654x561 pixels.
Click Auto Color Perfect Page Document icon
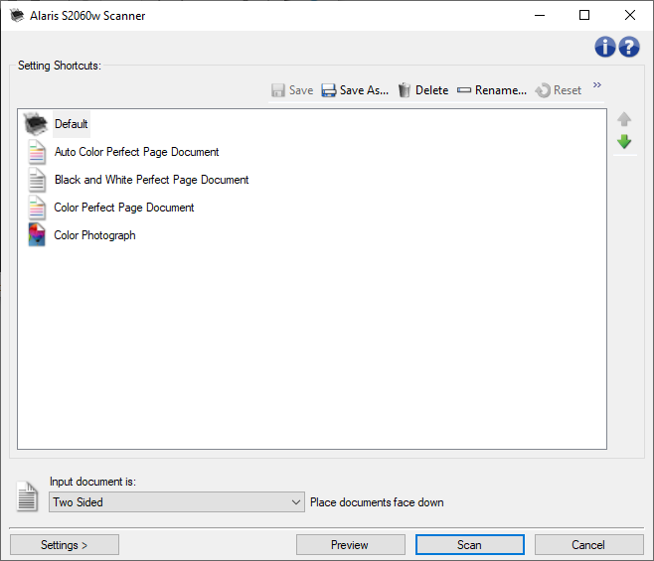[37, 152]
